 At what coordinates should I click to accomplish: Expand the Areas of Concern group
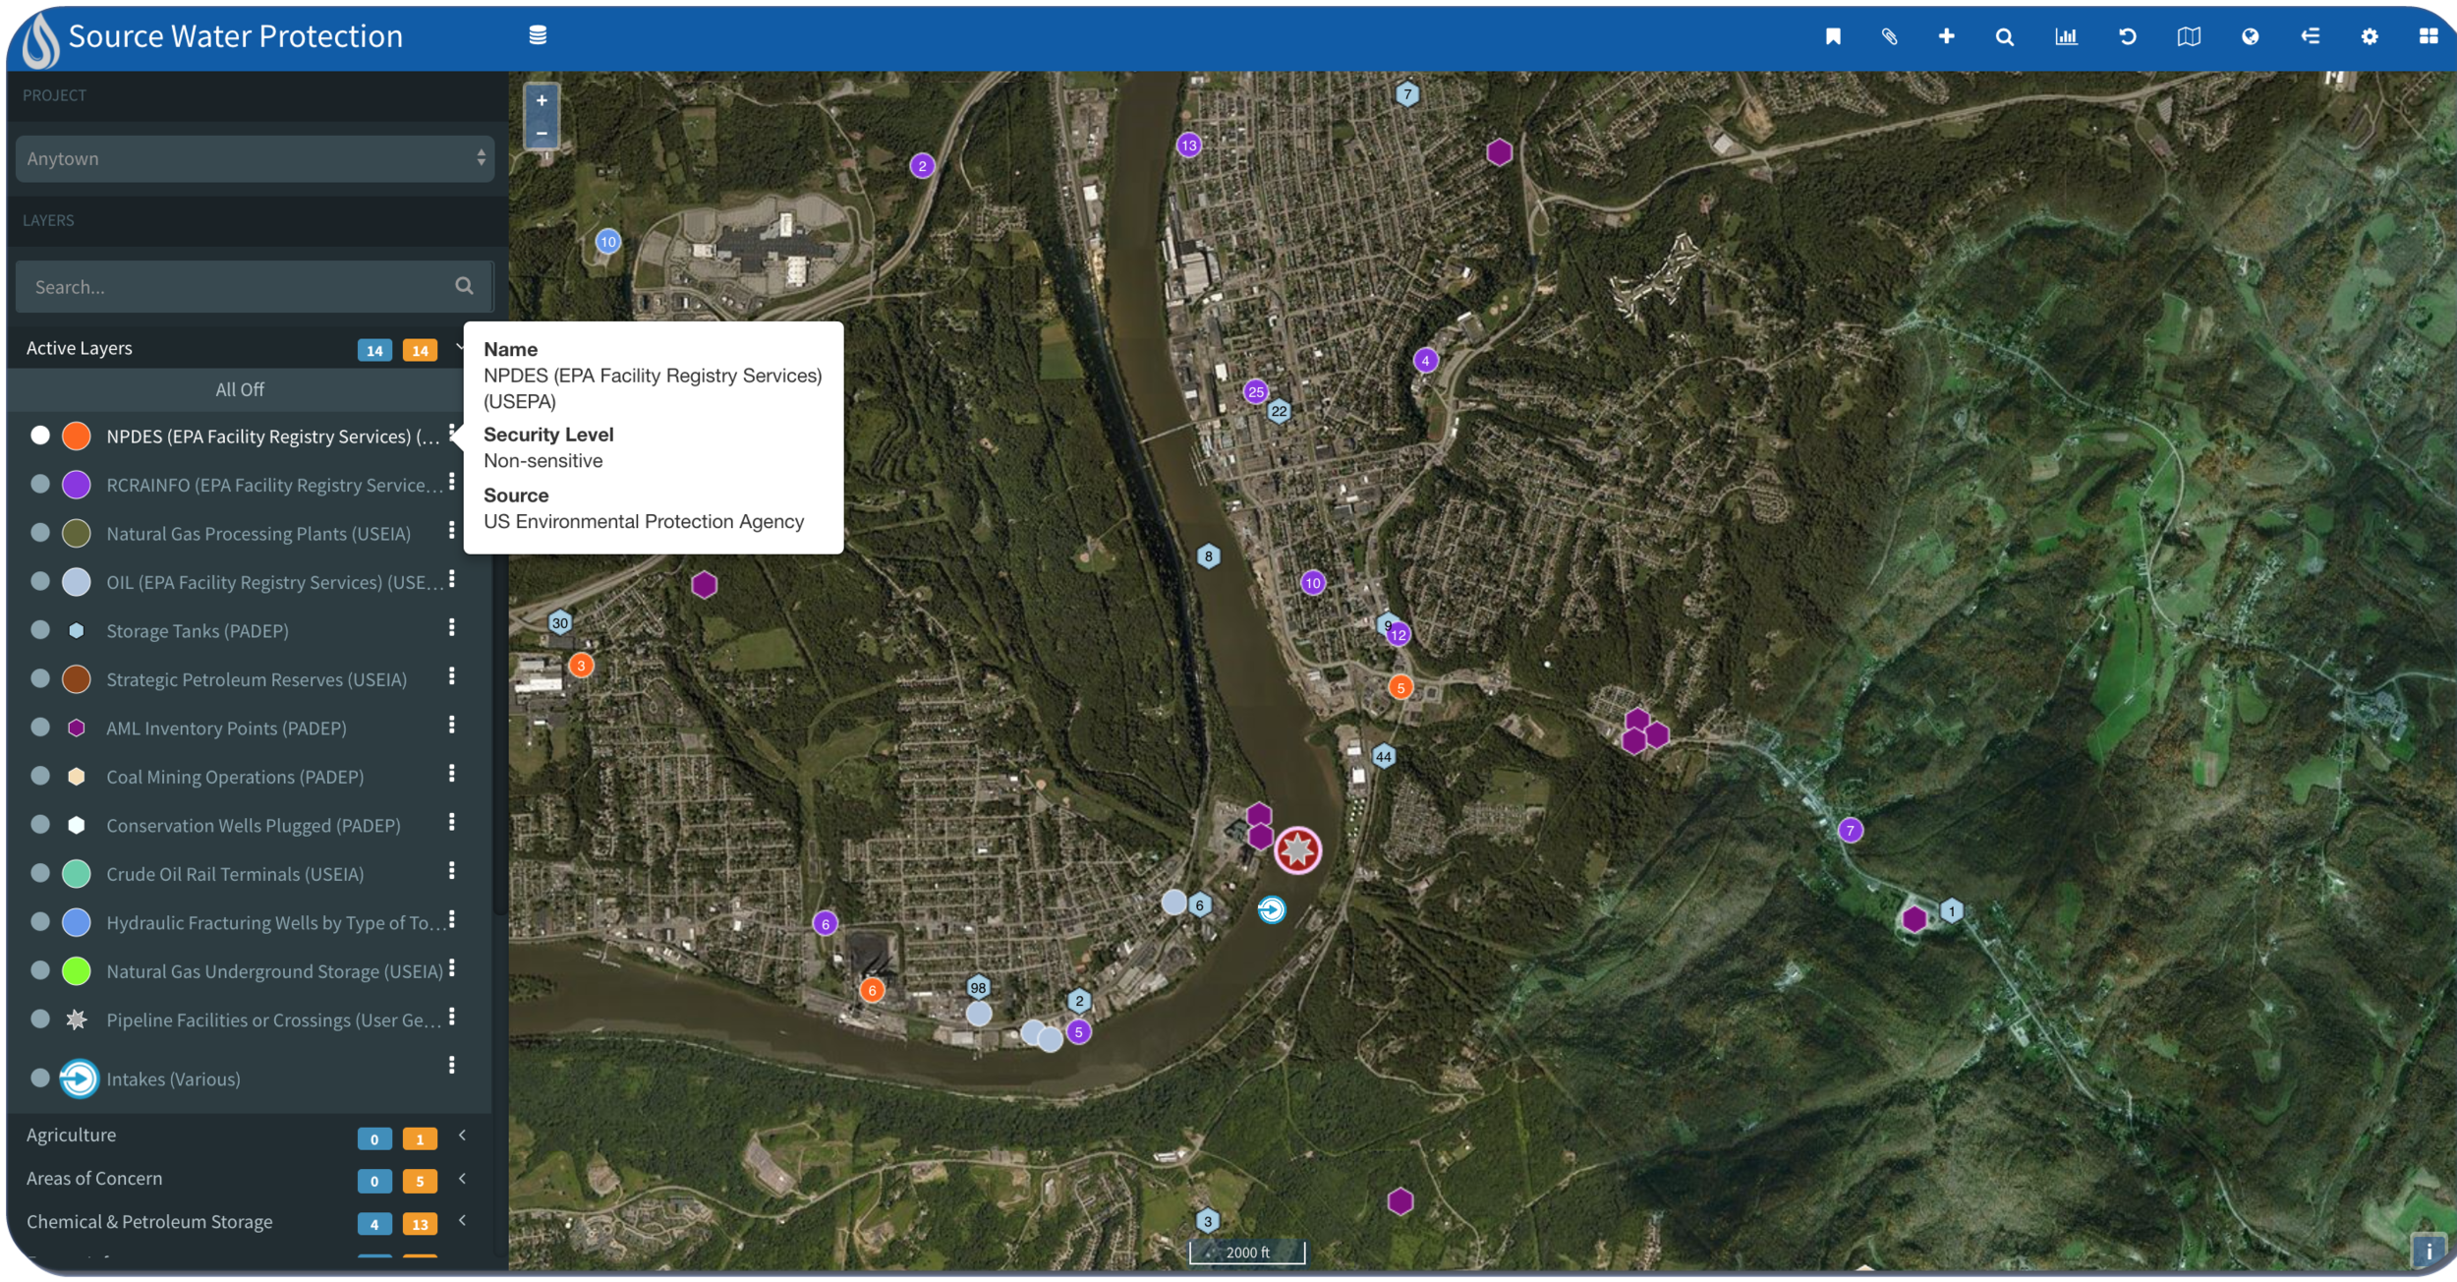[462, 1179]
